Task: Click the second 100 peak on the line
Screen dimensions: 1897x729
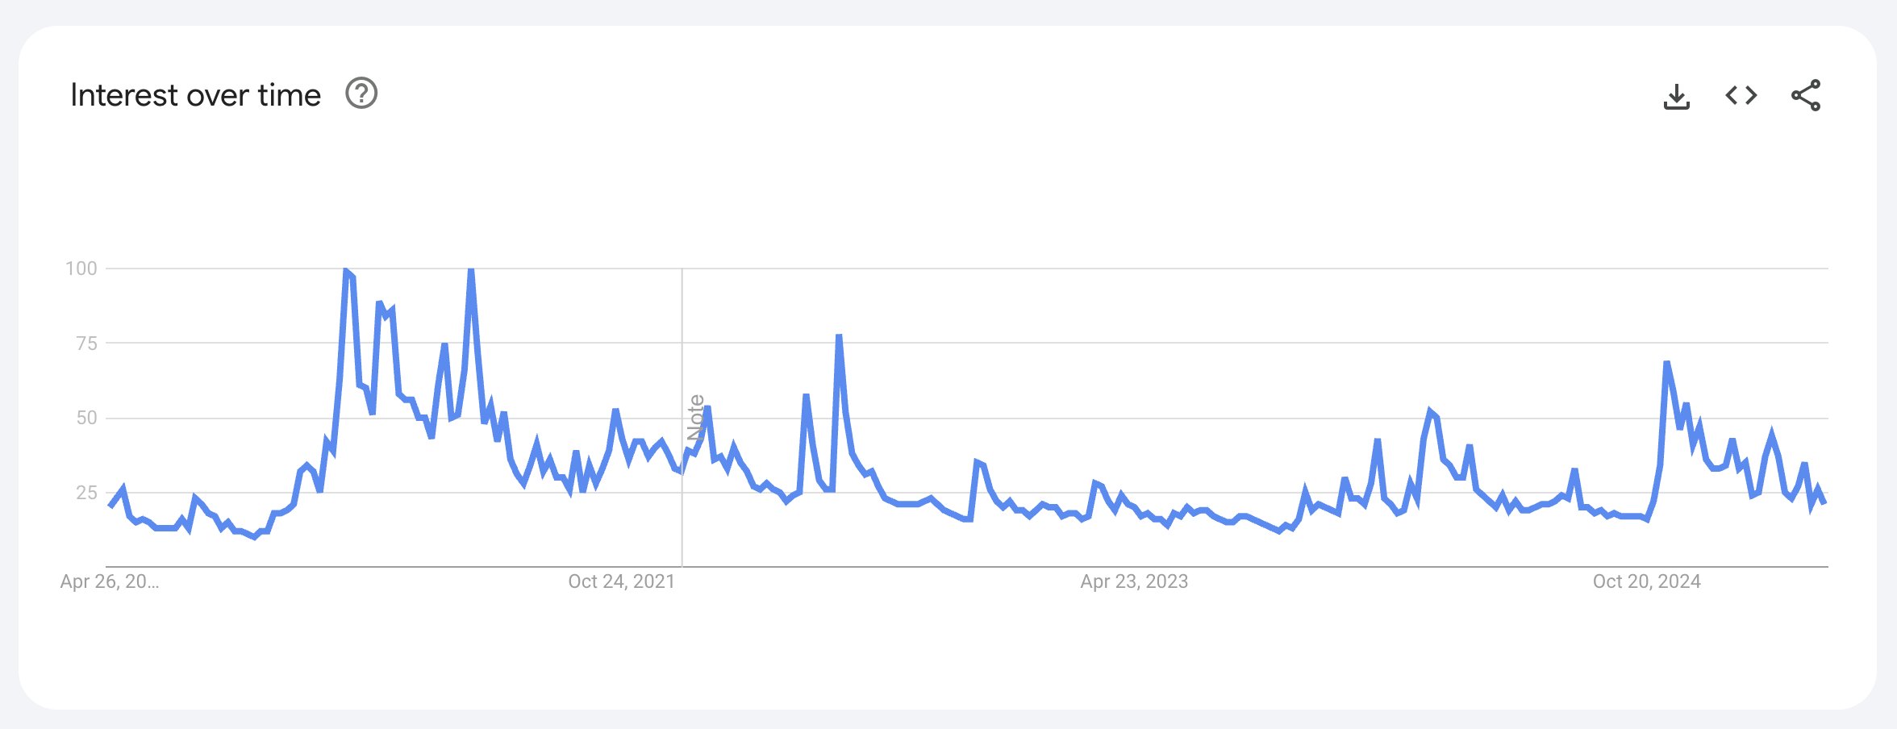Action: (471, 270)
